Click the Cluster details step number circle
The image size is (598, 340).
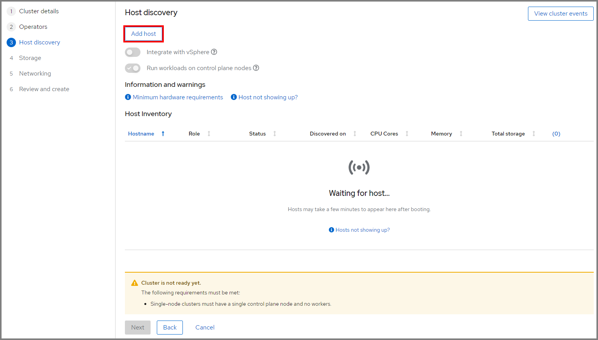[11, 11]
